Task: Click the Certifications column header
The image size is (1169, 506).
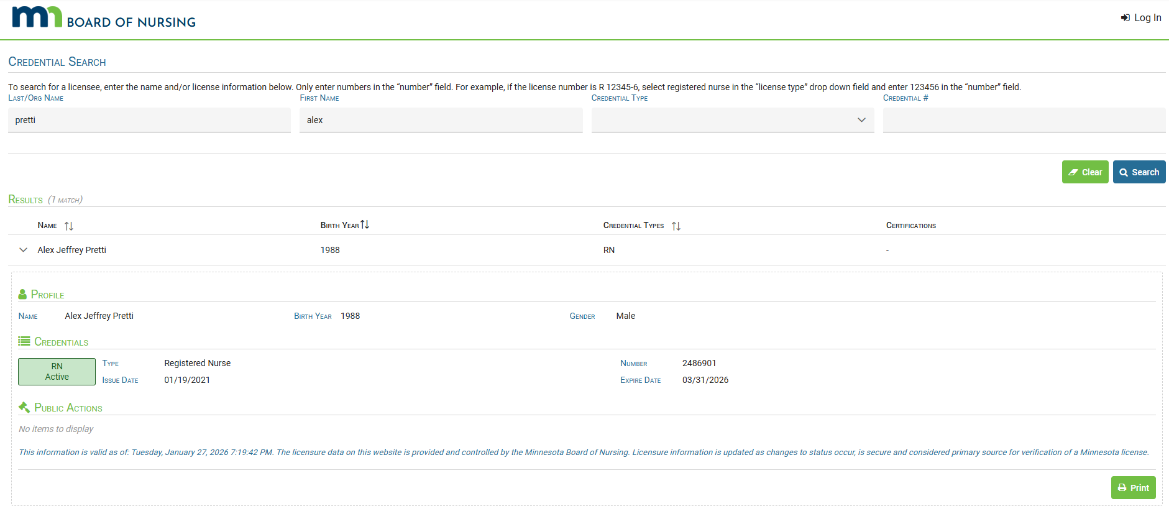Action: point(910,226)
